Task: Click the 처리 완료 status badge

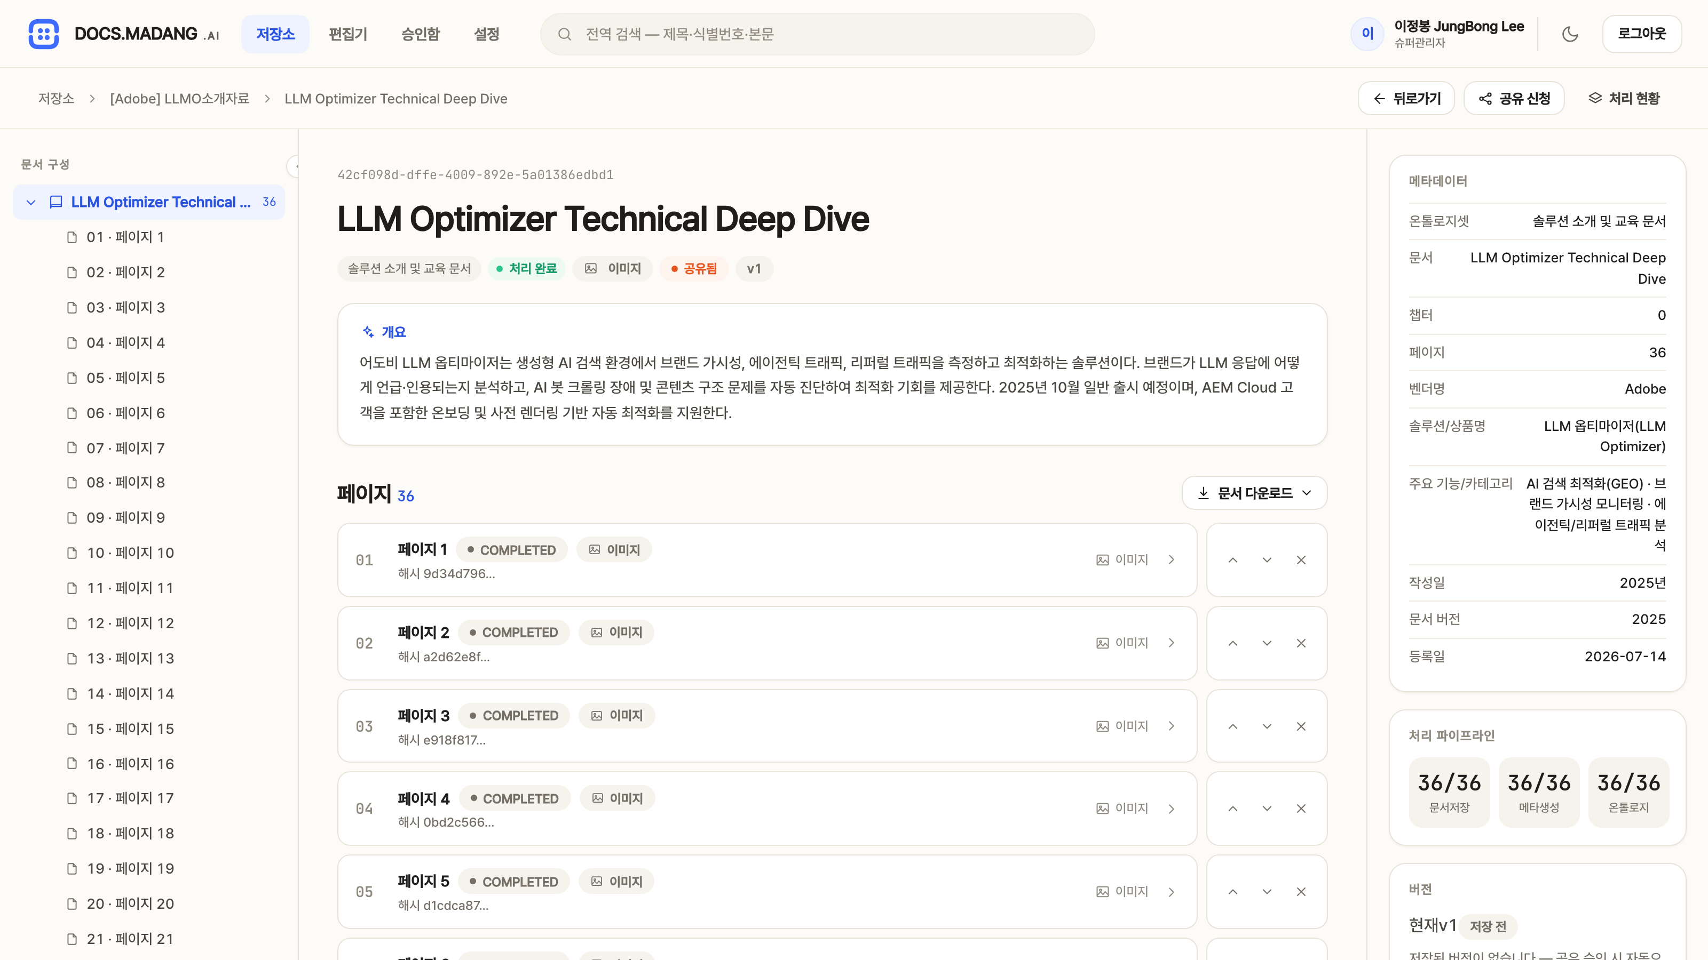Action: pos(526,268)
